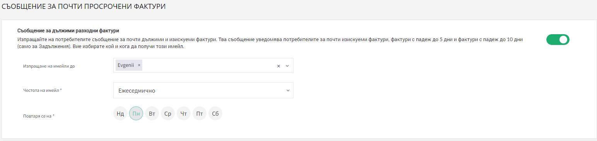597x141 pixels.
Task: Select Ср (Wednesday) day button
Action: point(168,114)
